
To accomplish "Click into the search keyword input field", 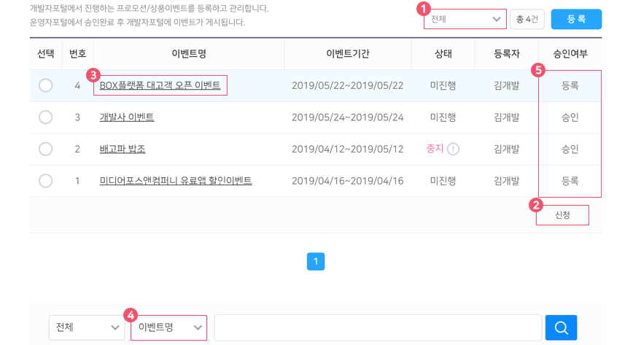I will click(x=378, y=327).
